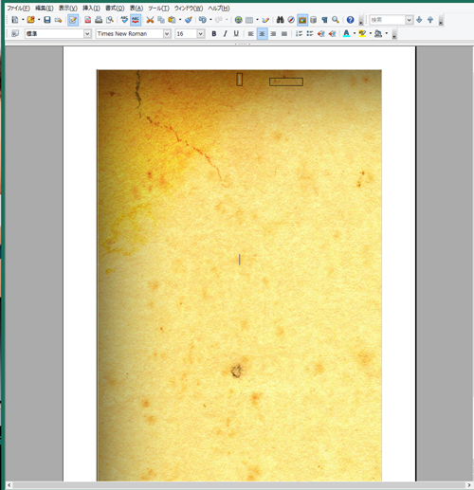Screen dimensions: 474x490
Task: Open 書式(O) menu
Action: coord(115,9)
